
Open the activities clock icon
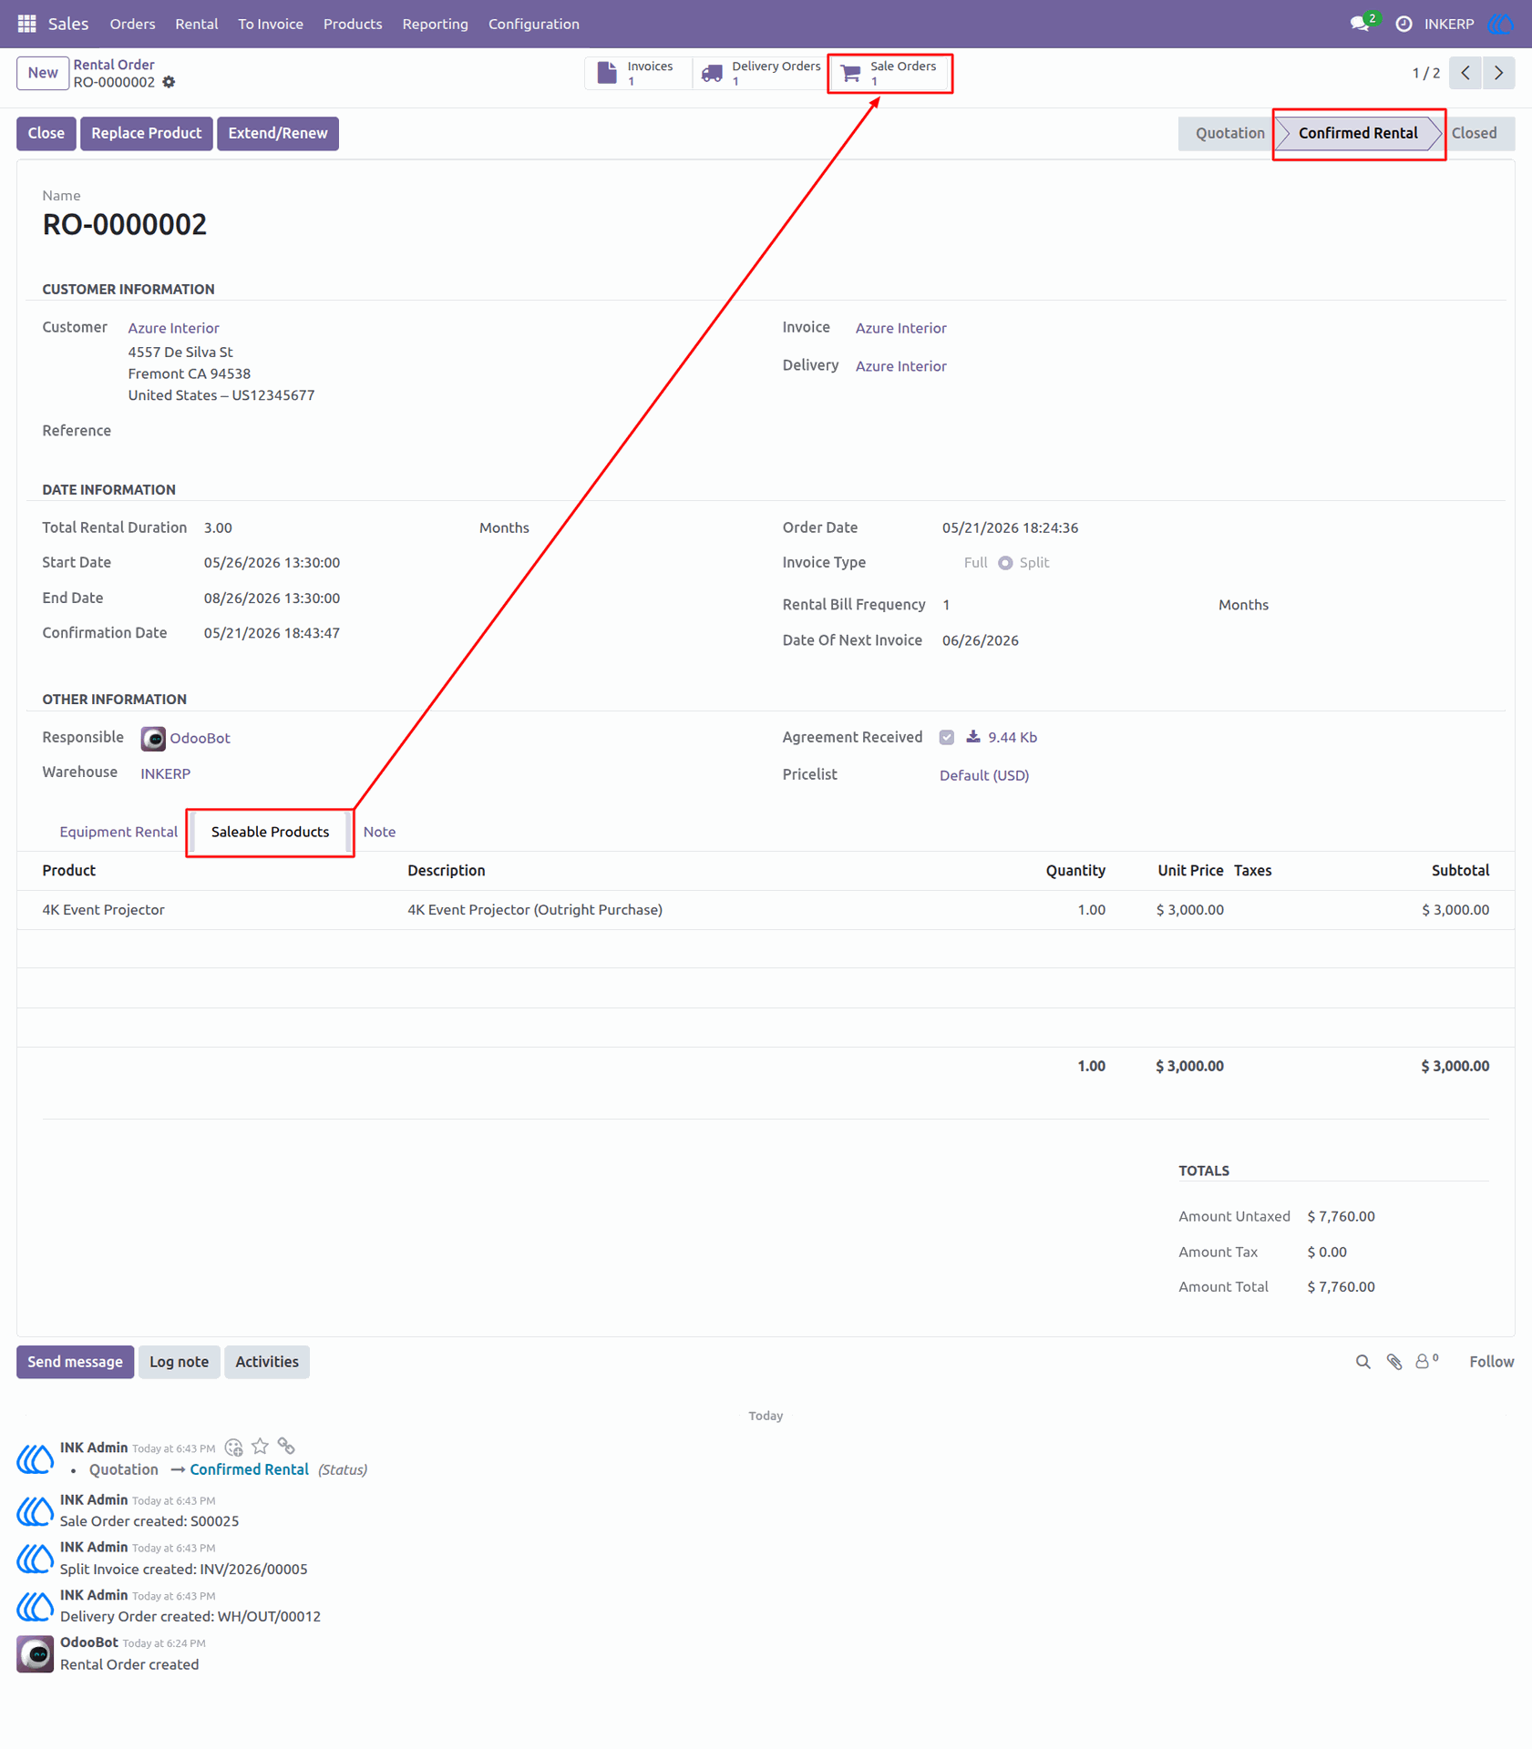click(x=1403, y=24)
